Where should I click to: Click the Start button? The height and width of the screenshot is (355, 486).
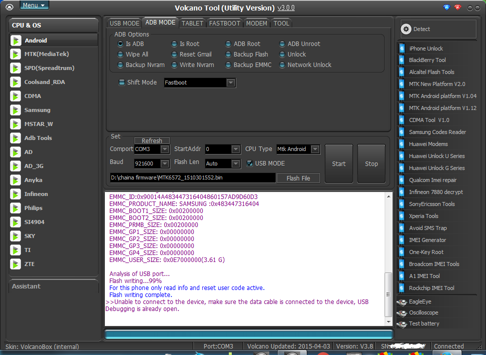339,164
